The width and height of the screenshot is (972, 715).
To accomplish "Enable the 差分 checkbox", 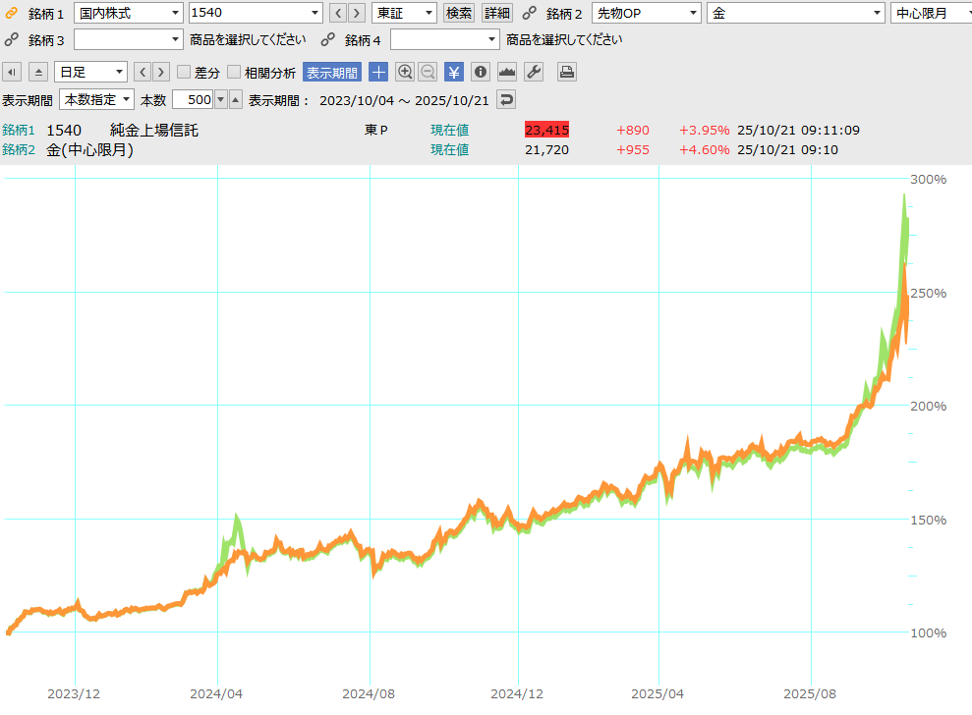I will coord(184,72).
